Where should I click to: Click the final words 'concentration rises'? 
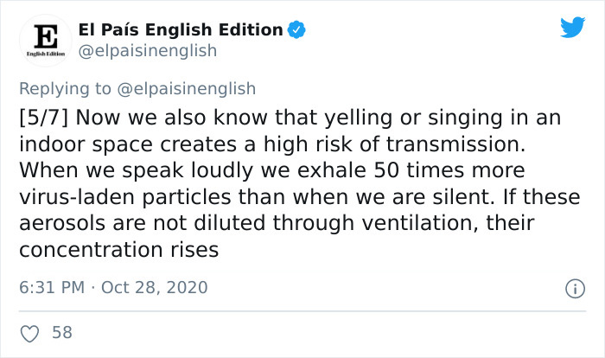tap(119, 250)
